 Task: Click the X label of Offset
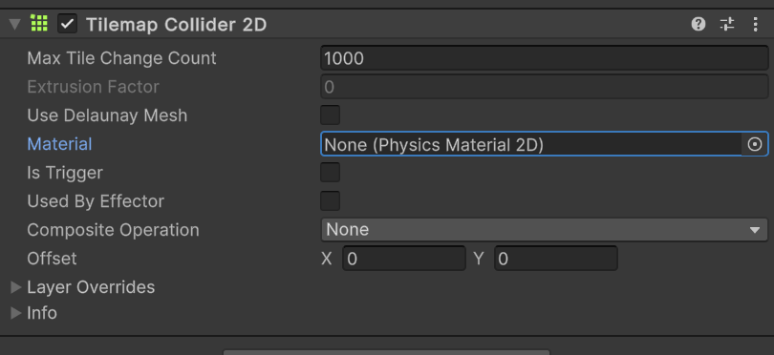tap(326, 259)
